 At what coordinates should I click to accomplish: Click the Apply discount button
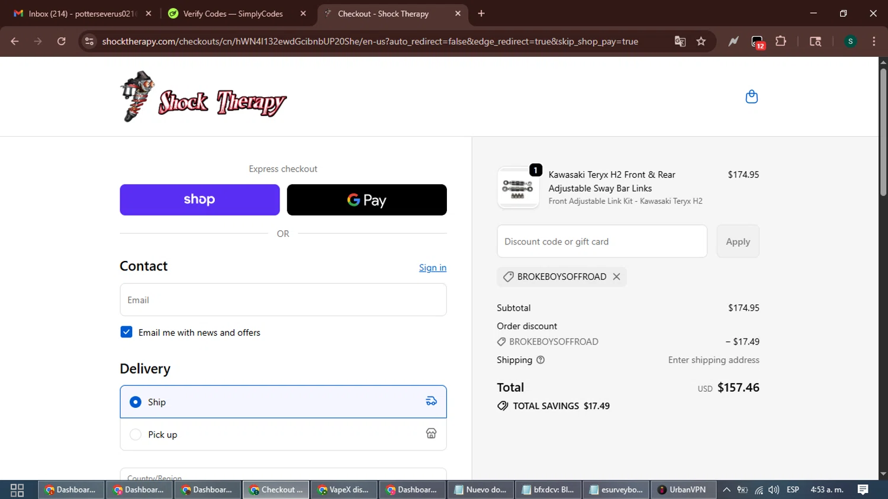(738, 241)
